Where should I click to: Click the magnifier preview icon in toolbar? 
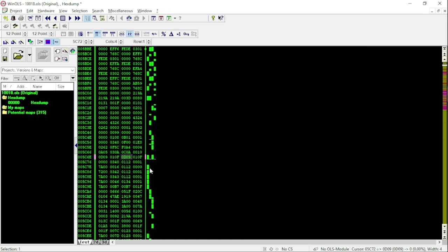[x=95, y=18]
